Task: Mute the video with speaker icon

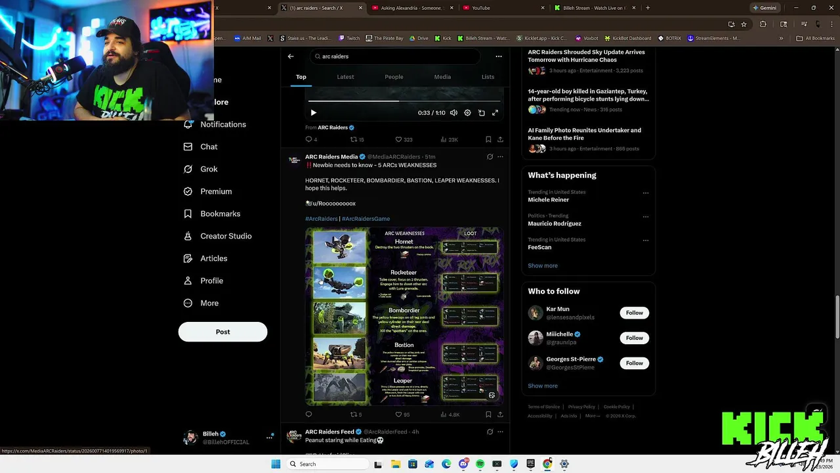Action: 453,113
